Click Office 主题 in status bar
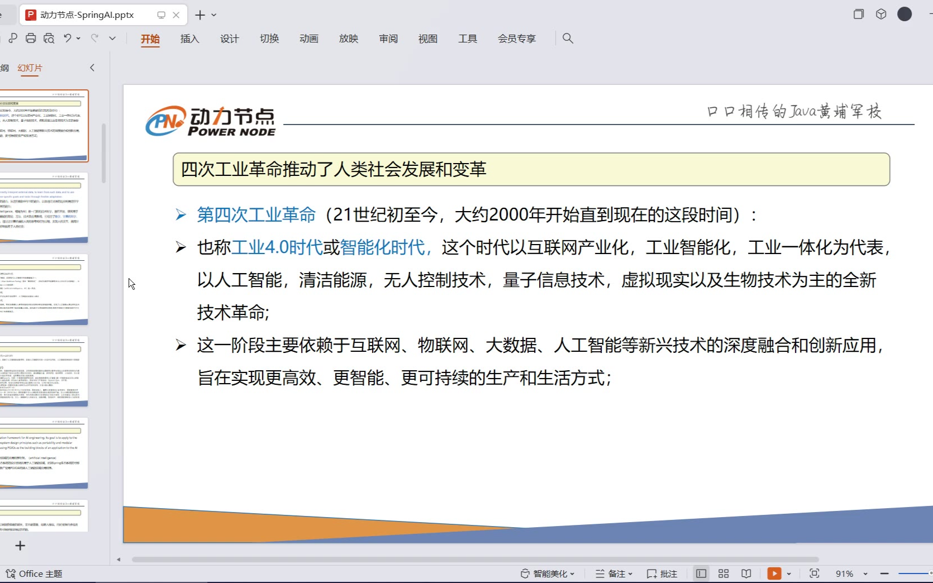 point(35,574)
